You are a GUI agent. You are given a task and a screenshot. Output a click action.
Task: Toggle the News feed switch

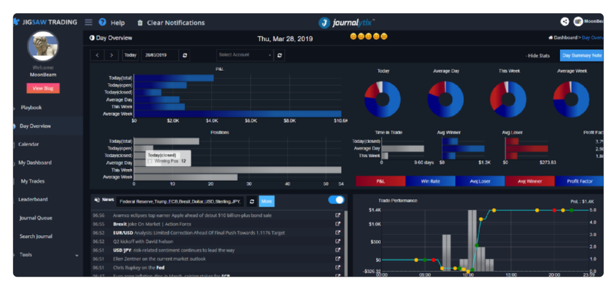[x=336, y=200]
